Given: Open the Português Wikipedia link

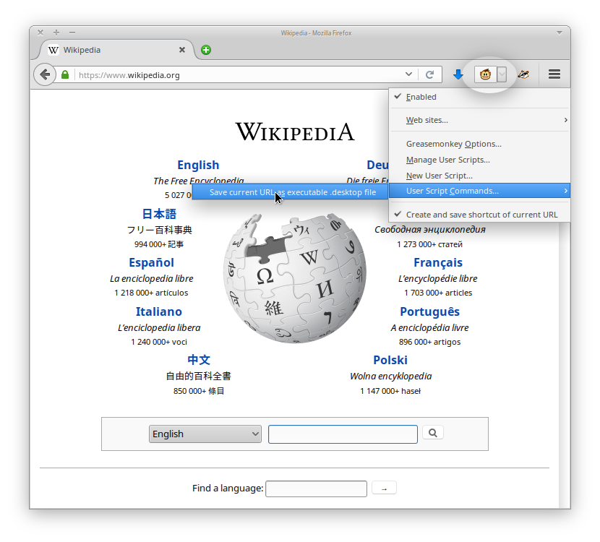Looking at the screenshot, I should tap(429, 311).
